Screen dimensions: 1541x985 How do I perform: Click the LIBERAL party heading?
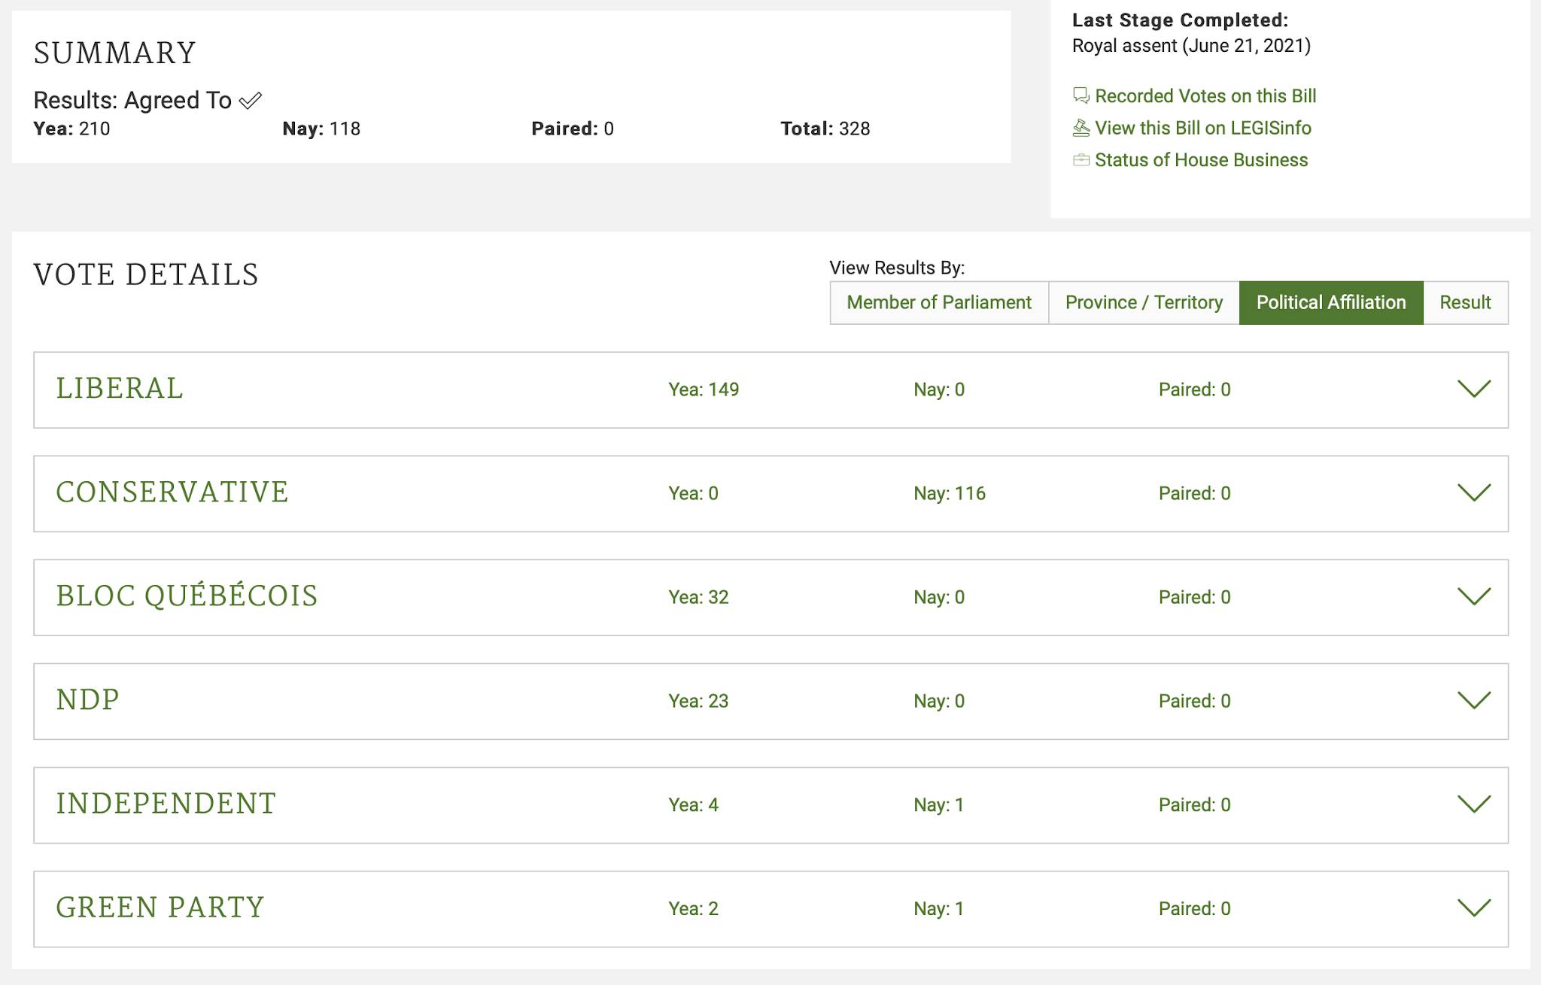pyautogui.click(x=120, y=389)
